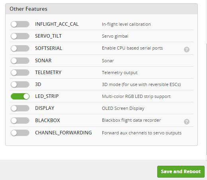Open the BLACKBOX help question mark icon
The width and height of the screenshot is (207, 180).
click(x=187, y=122)
